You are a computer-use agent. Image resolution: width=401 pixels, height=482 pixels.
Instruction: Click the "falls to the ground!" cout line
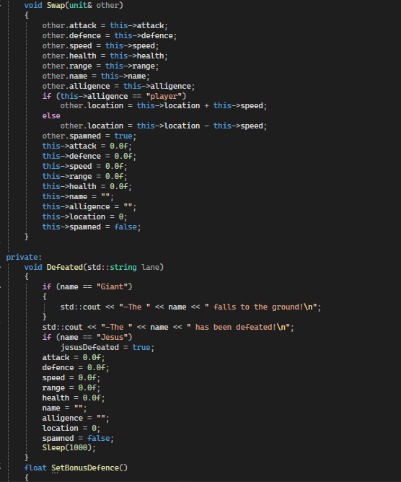tap(190, 307)
